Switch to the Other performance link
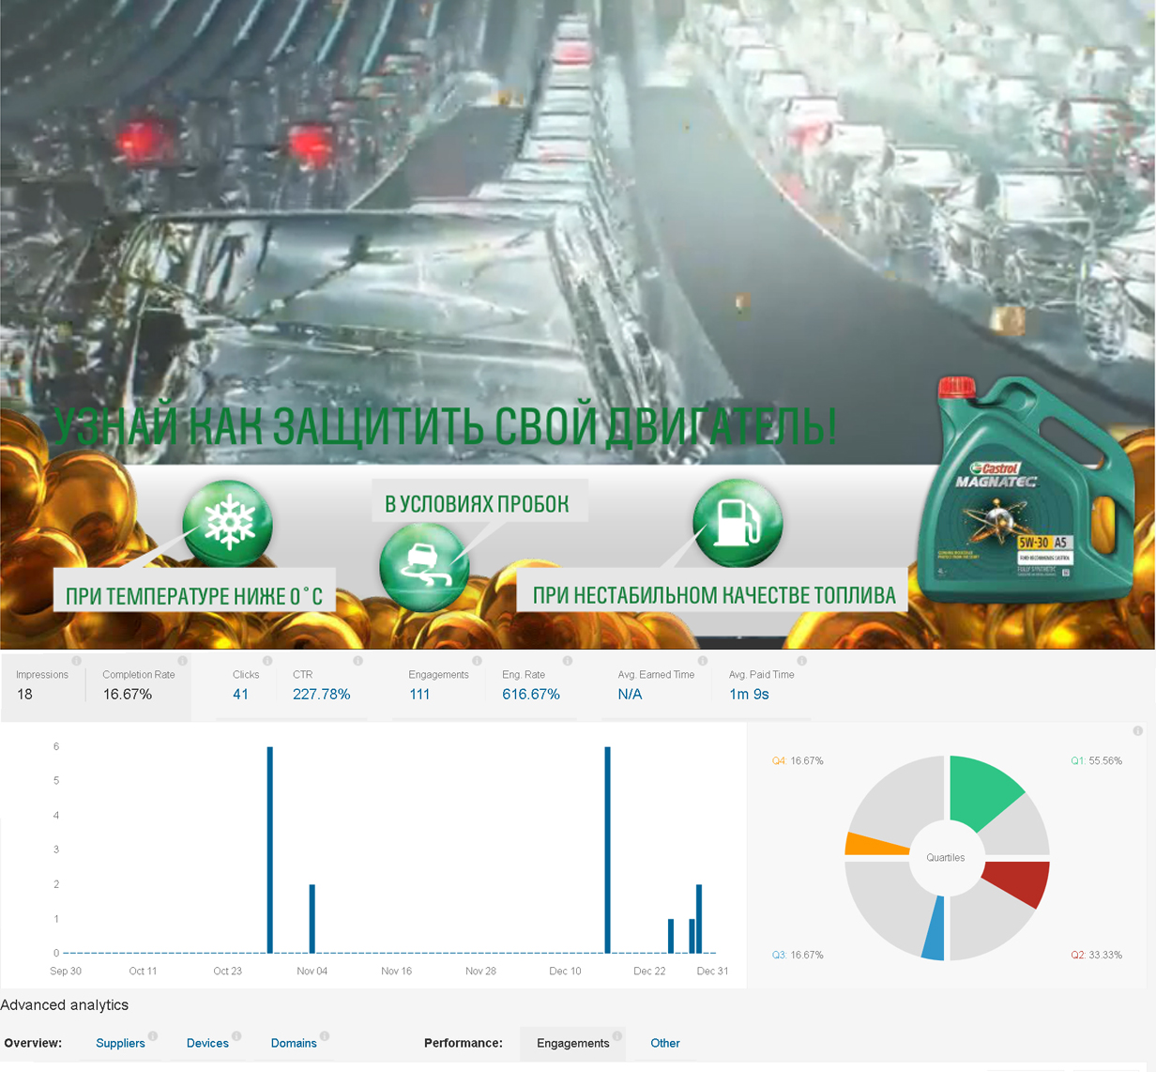The image size is (1156, 1072). click(665, 1043)
